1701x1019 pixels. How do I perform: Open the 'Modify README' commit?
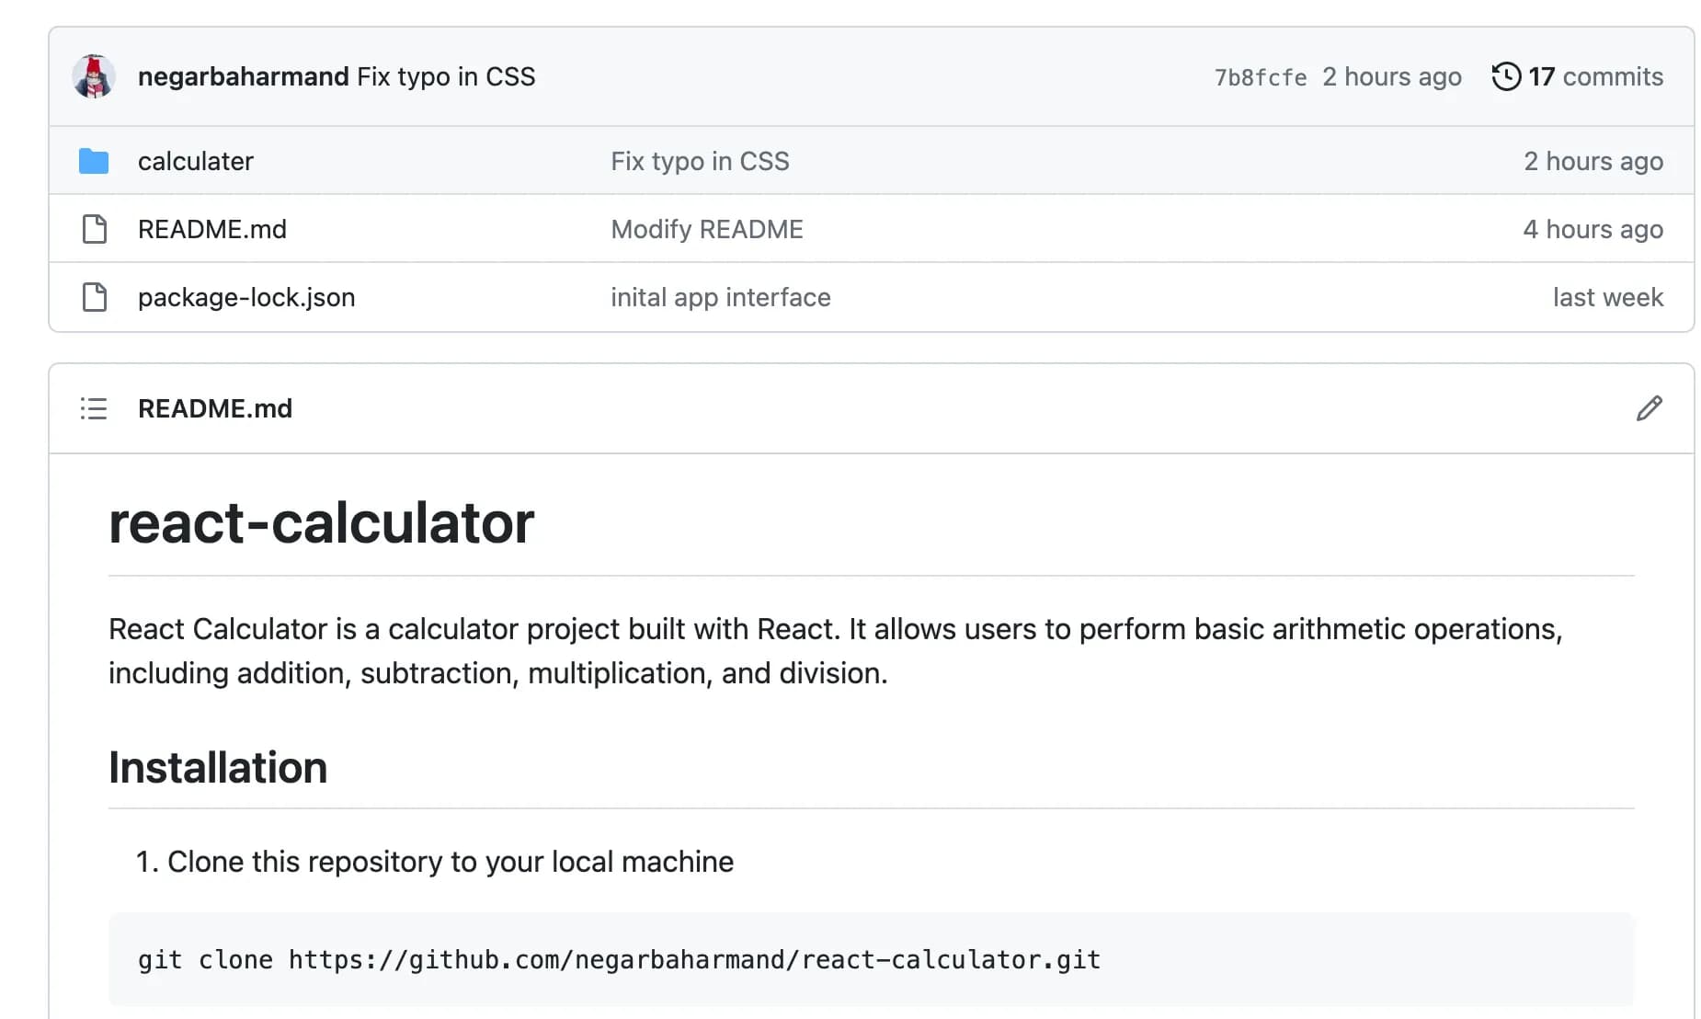(707, 228)
